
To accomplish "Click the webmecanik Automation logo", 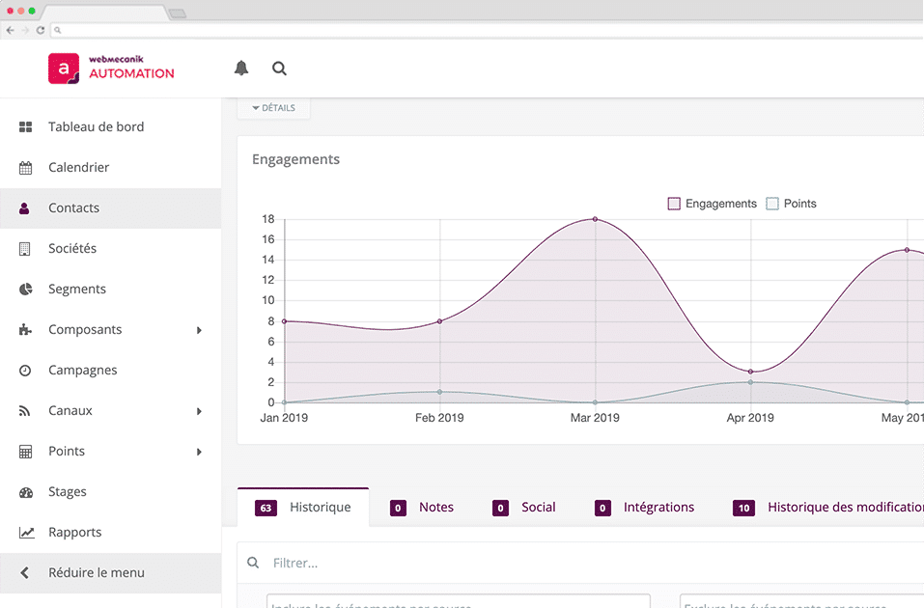I will (111, 69).
